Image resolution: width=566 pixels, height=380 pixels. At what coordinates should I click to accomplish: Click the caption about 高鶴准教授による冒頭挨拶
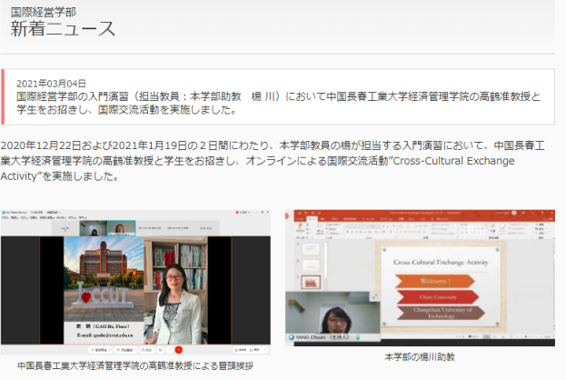[134, 365]
